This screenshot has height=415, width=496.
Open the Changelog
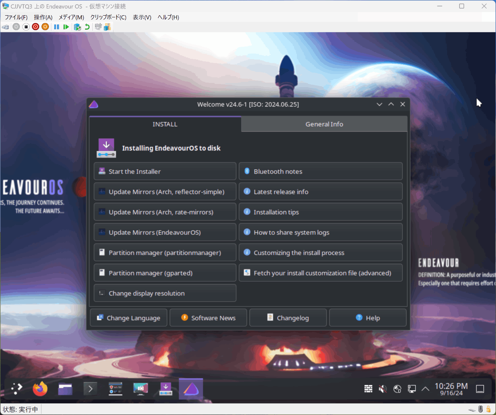(x=288, y=318)
